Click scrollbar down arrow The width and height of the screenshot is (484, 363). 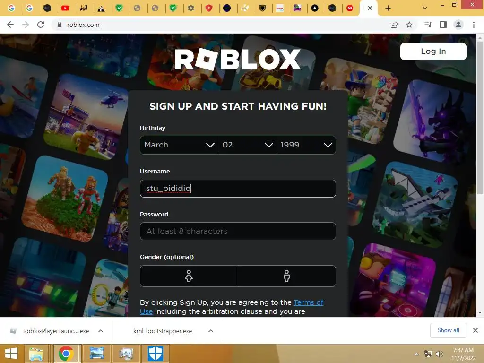(480, 313)
